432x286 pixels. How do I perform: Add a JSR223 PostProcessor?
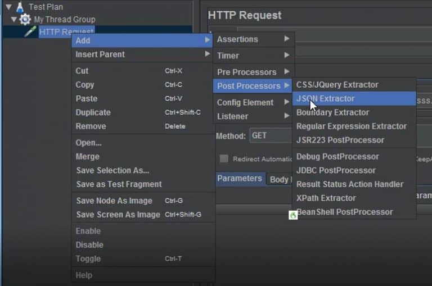354,140
